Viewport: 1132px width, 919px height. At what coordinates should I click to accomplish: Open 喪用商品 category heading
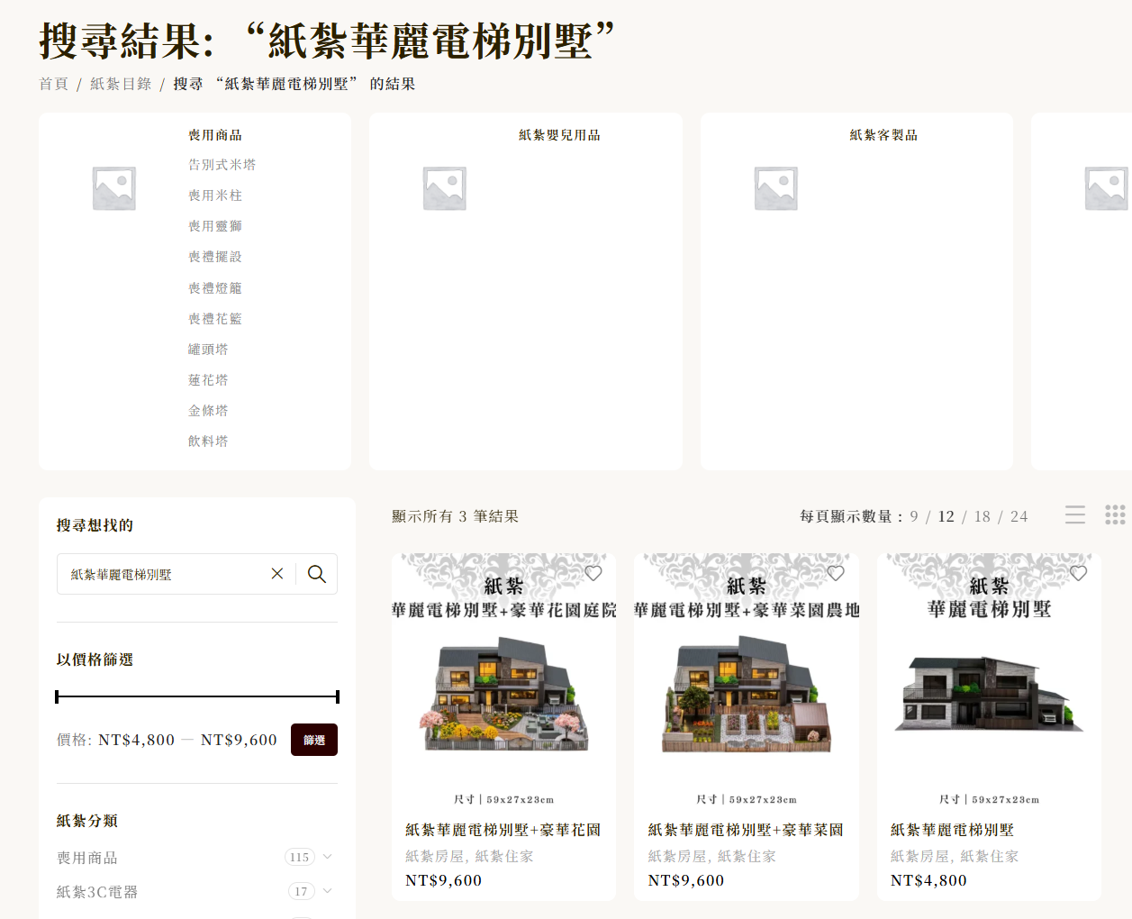point(215,135)
